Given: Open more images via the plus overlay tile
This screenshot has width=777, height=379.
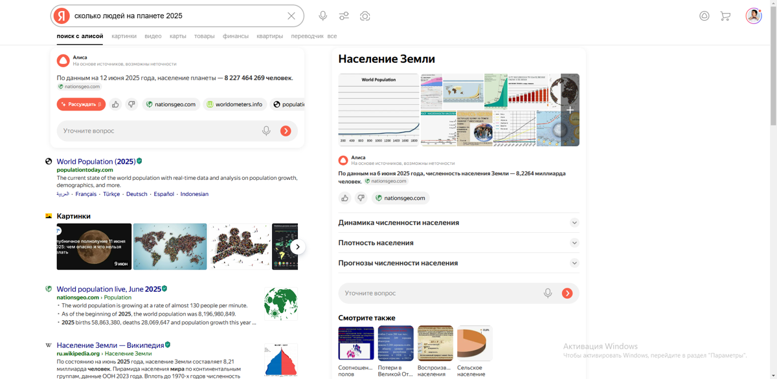Looking at the screenshot, I should point(570,110).
